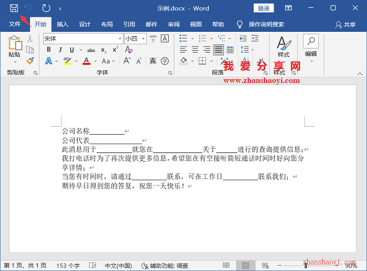Screen dimensions: 367x271
Task: Increase paragraph indent
Action: [x=255, y=38]
